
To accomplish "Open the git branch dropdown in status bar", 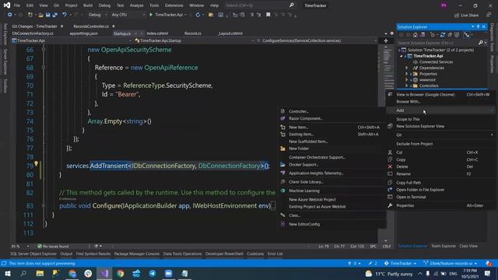I will coord(451,264).
